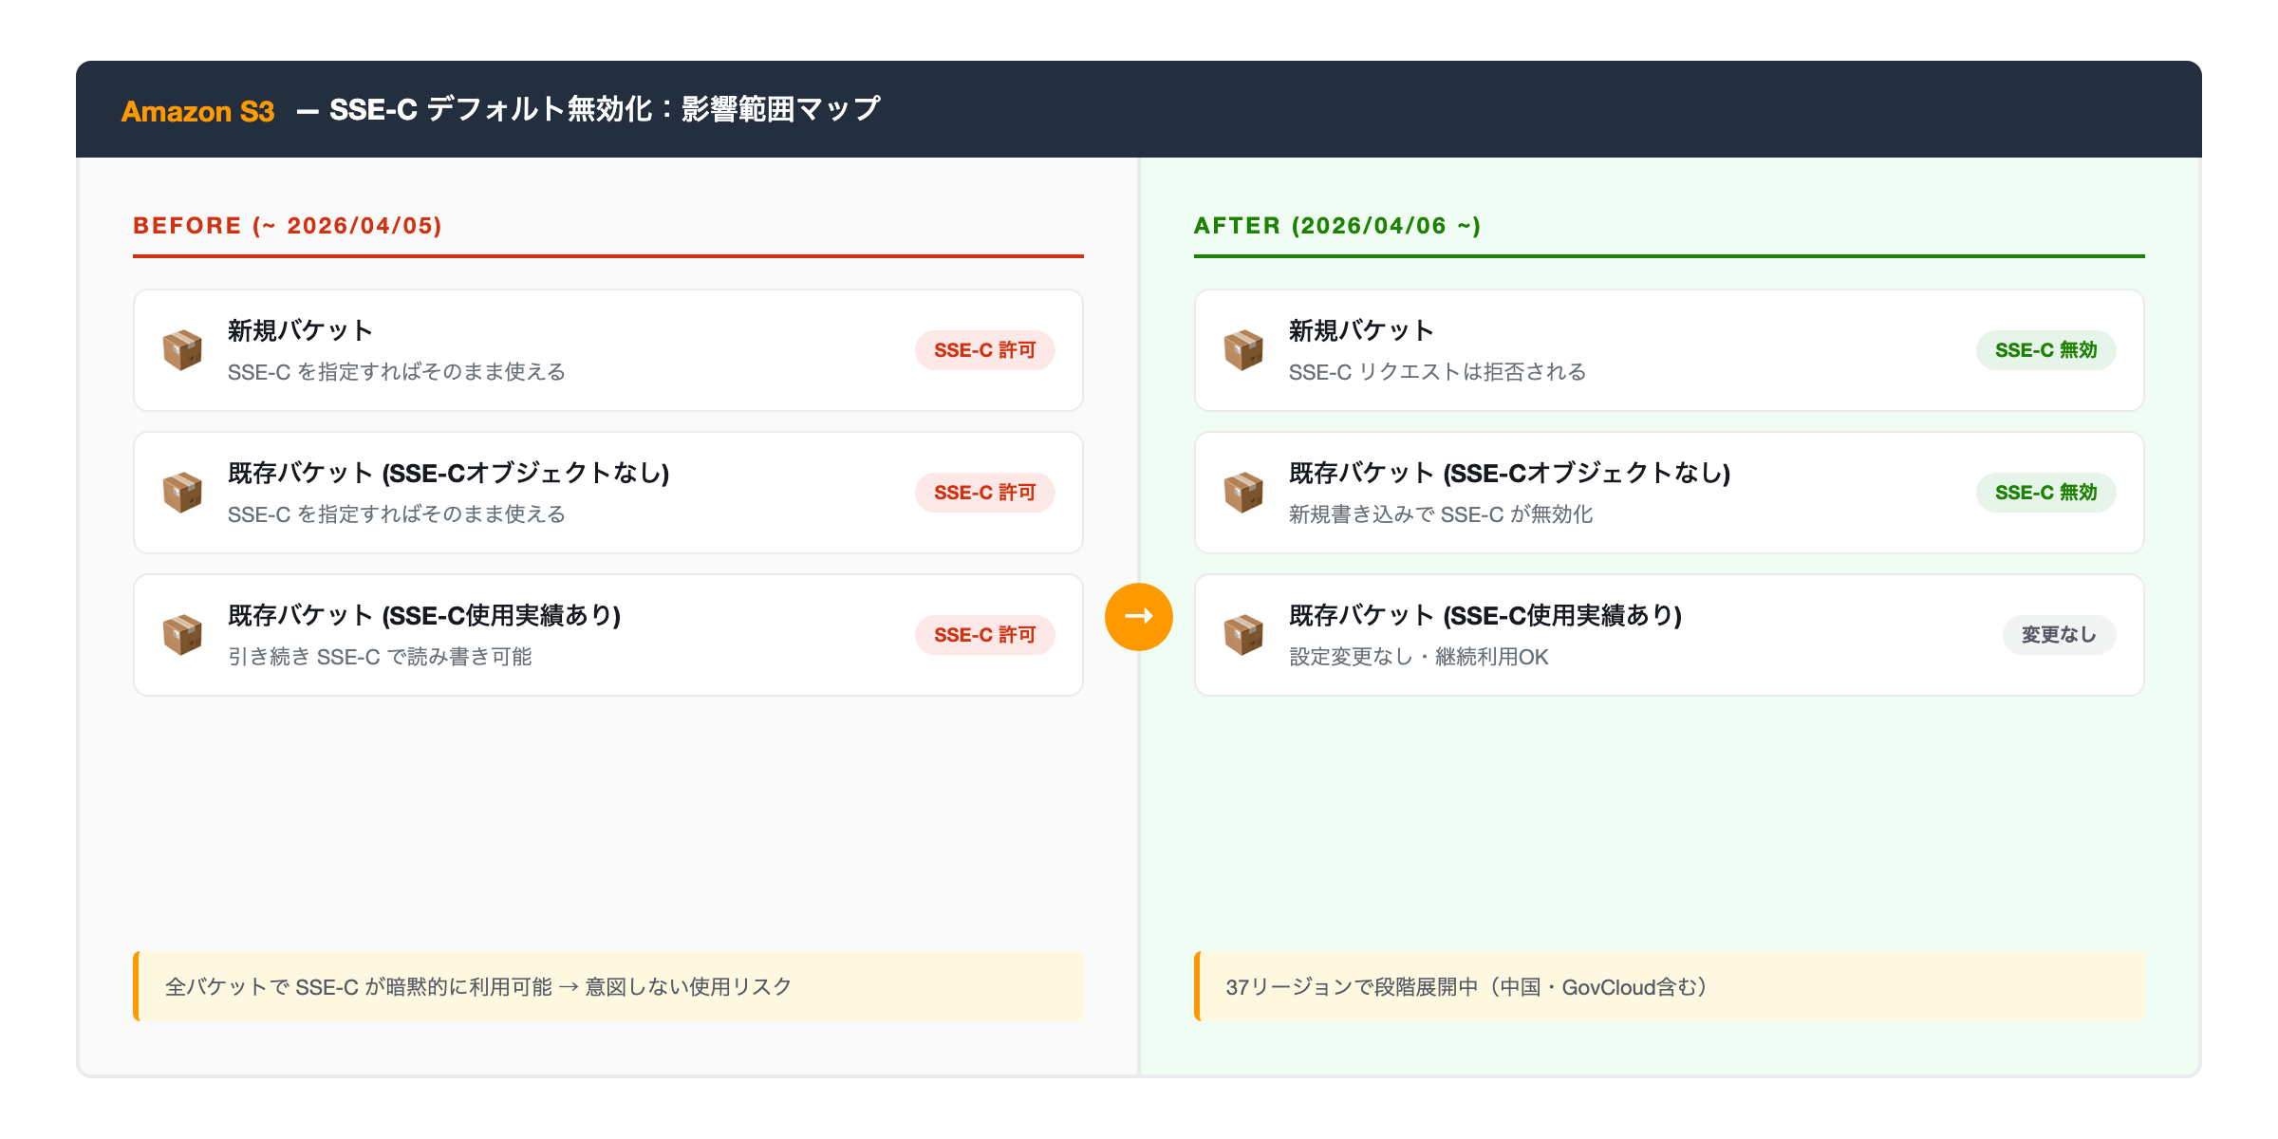Click the SSE-C 許可 badge on 新規バケット
The width and height of the screenshot is (2278, 1139).
(984, 350)
